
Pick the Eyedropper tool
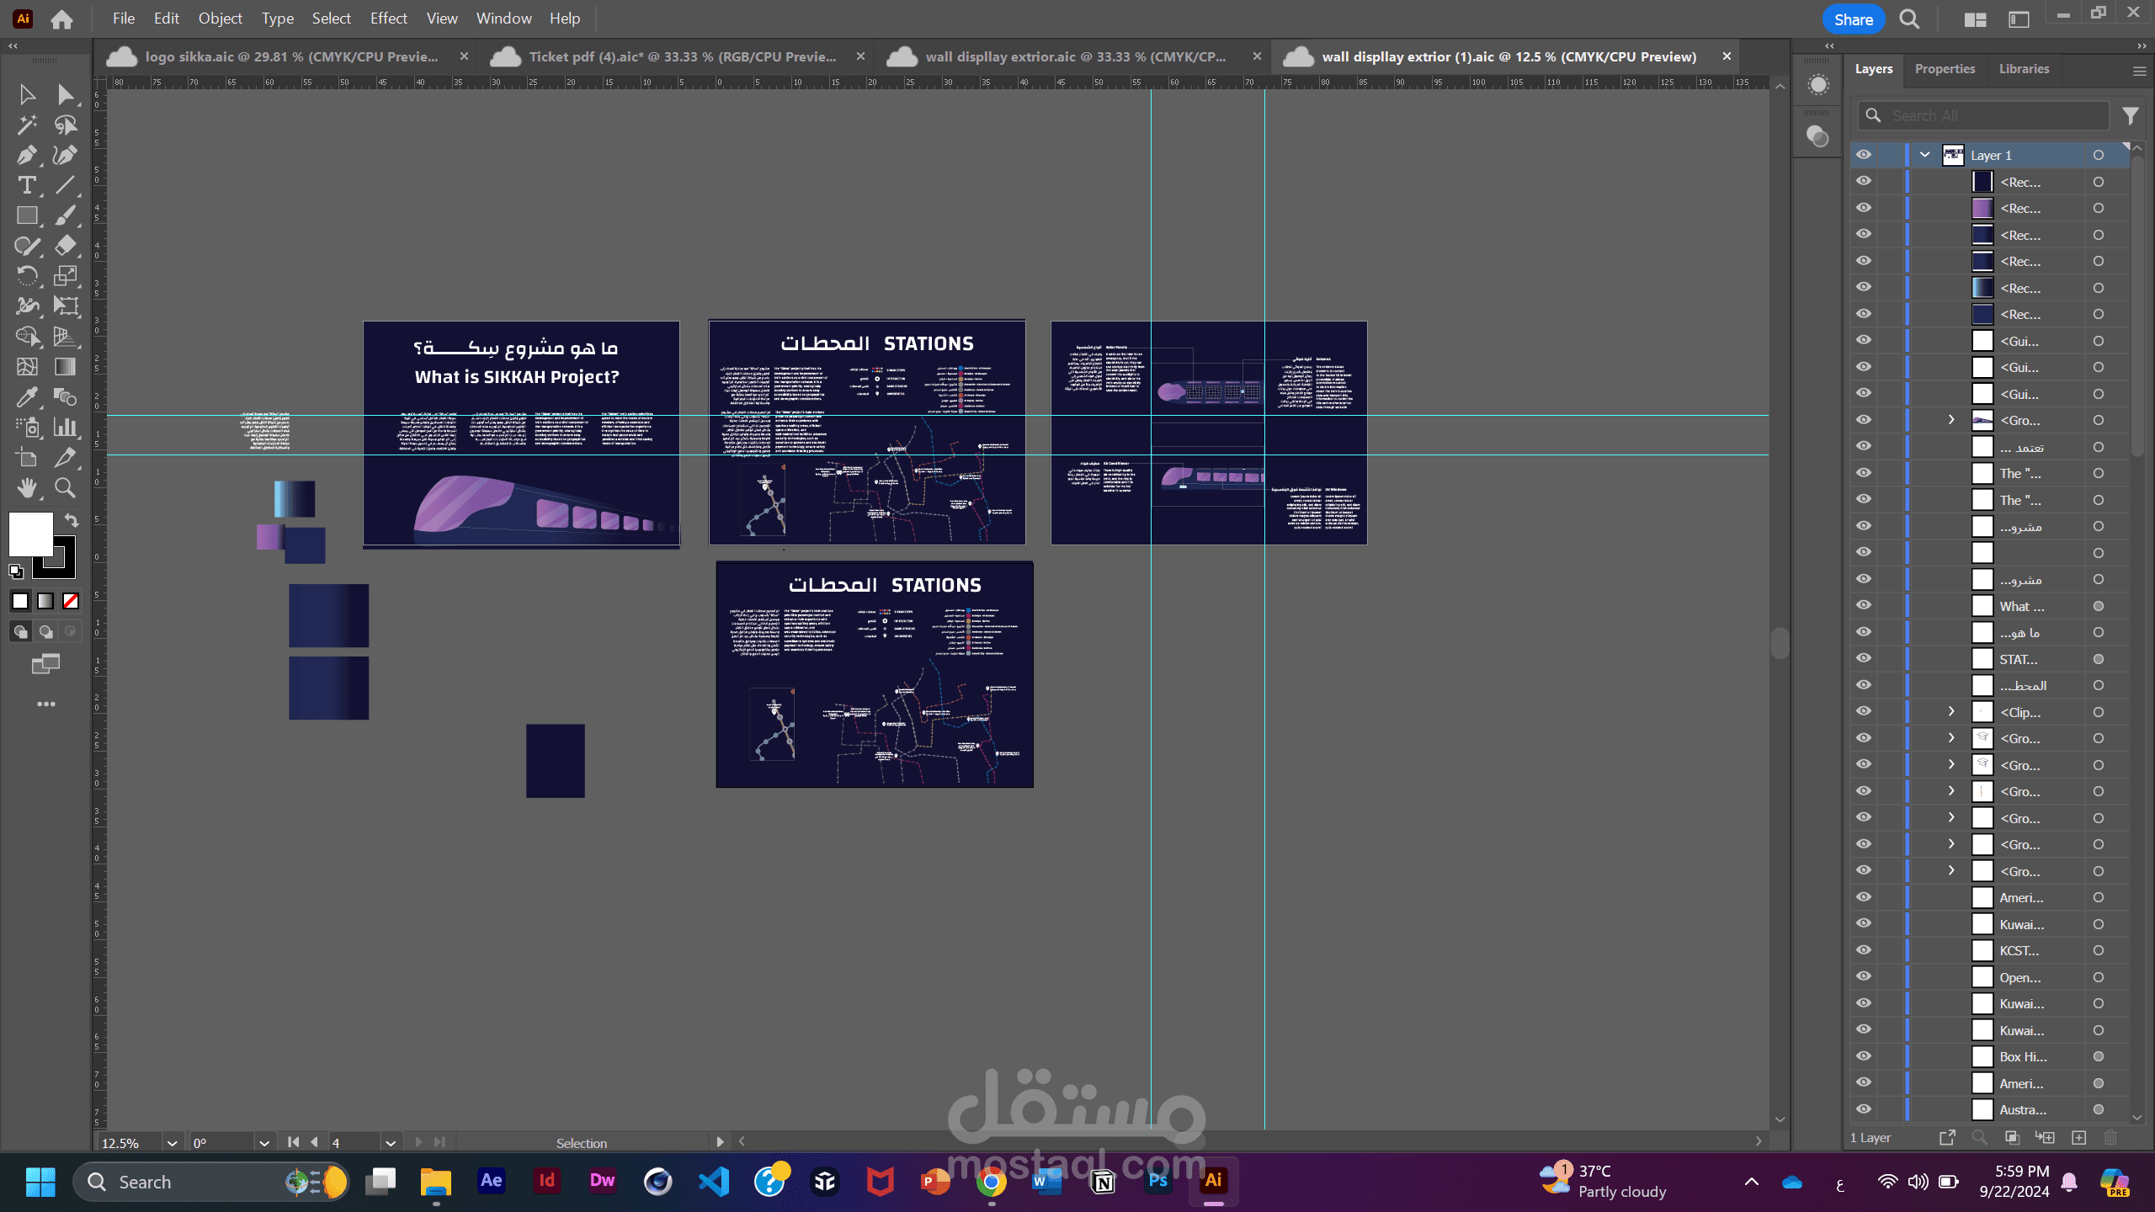[26, 397]
